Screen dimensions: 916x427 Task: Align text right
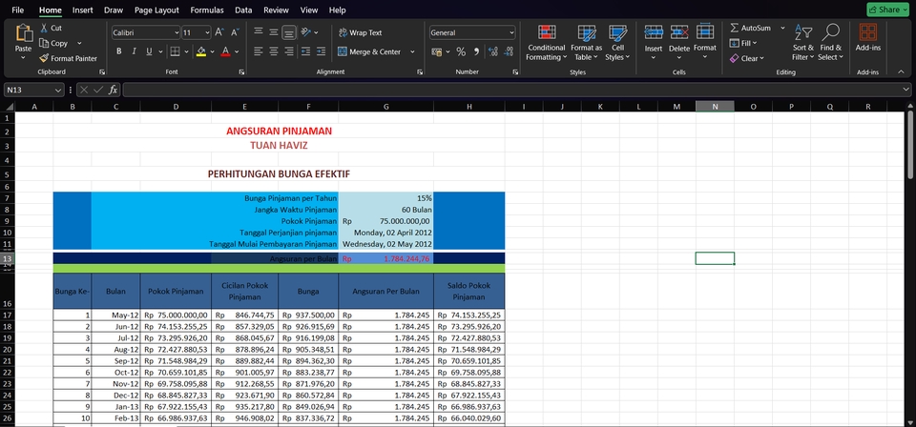click(x=288, y=51)
